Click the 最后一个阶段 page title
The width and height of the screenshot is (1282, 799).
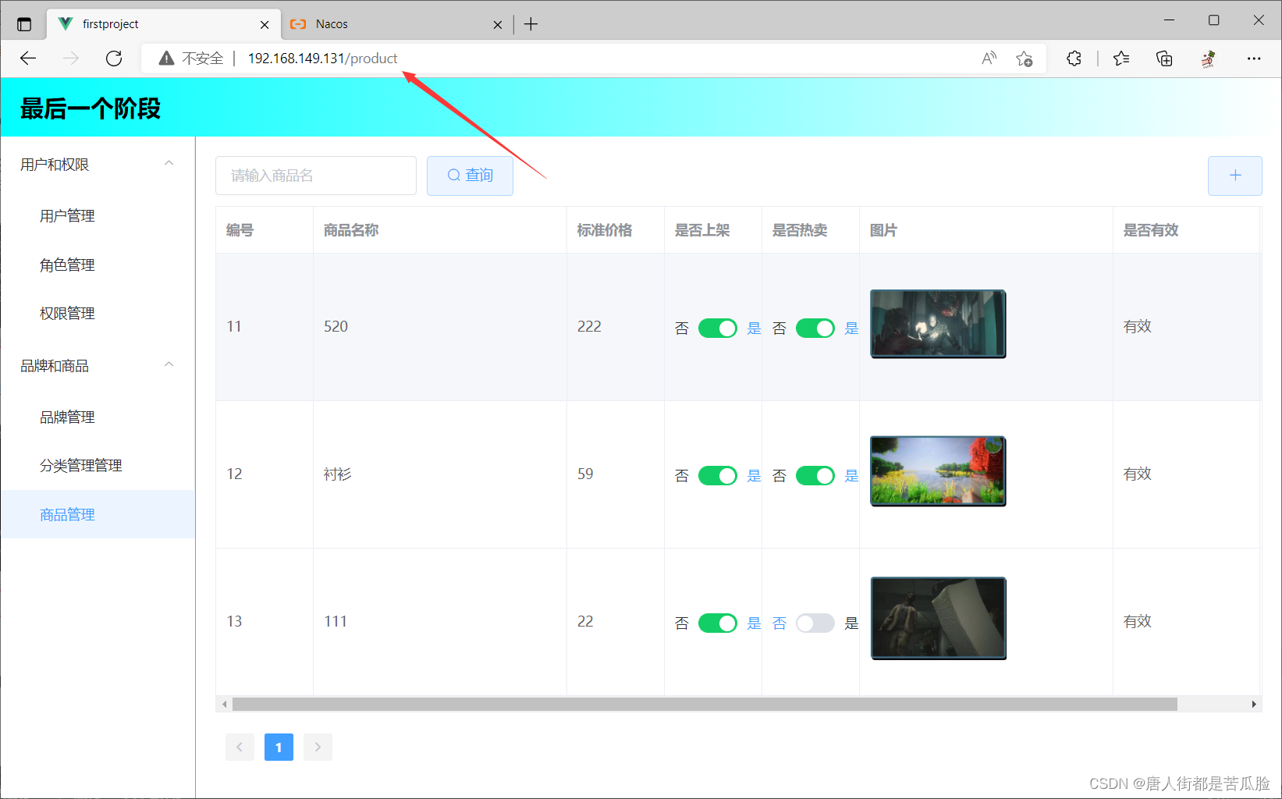91,108
